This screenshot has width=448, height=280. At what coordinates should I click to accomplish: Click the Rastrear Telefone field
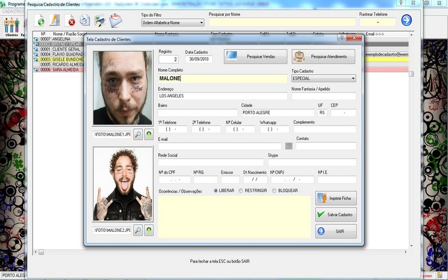(x=377, y=22)
